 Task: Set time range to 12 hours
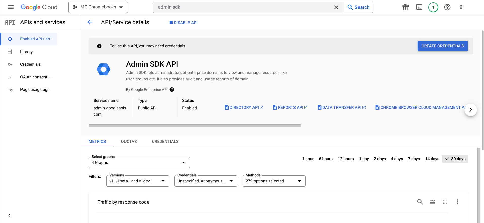pyautogui.click(x=346, y=159)
